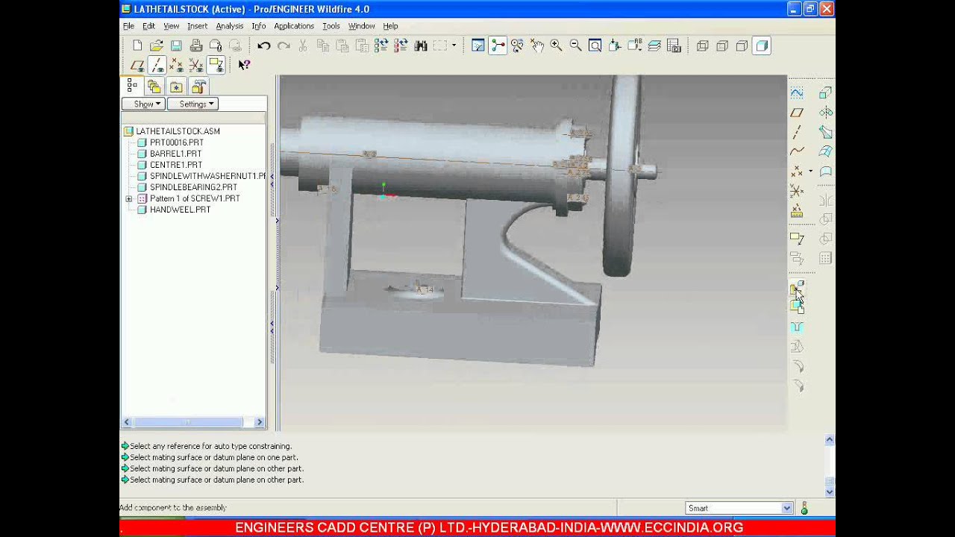Click the traffic light regeneration status icon
955x537 pixels.
click(804, 508)
